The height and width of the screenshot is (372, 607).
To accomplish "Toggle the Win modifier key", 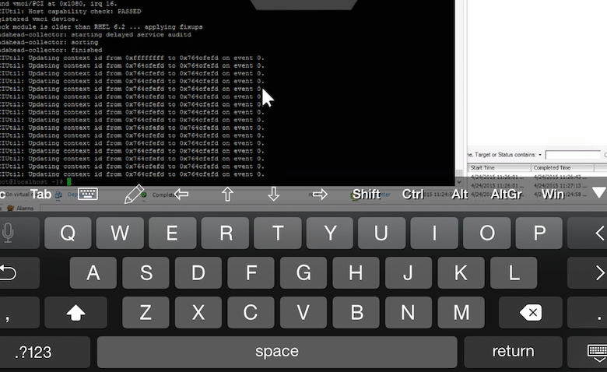I will 553,194.
